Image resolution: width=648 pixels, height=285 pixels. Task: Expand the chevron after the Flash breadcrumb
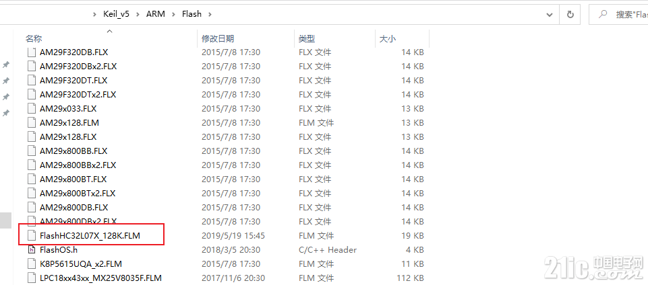point(210,14)
